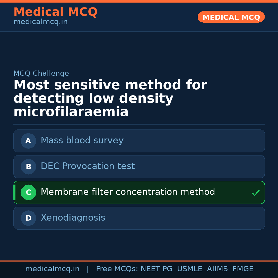Pick the Xenodiagnosis option

pos(73,218)
